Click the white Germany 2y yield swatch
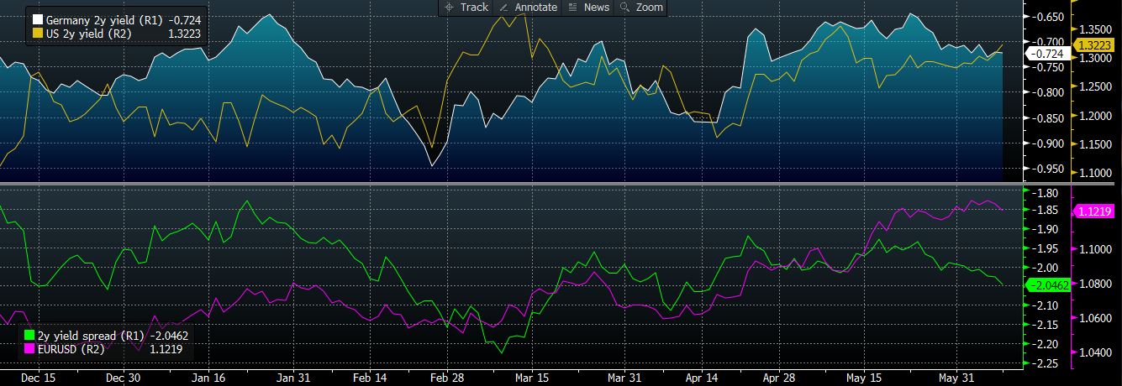 [x=37, y=18]
